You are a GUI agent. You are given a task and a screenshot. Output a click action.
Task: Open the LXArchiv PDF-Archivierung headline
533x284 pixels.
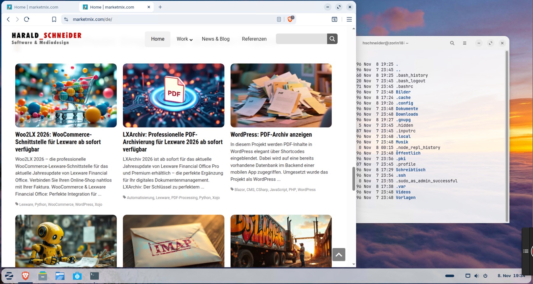173,142
